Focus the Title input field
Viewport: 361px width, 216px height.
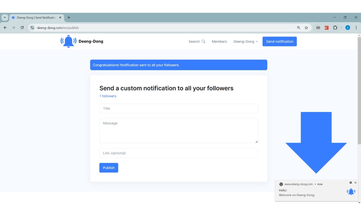tap(179, 108)
